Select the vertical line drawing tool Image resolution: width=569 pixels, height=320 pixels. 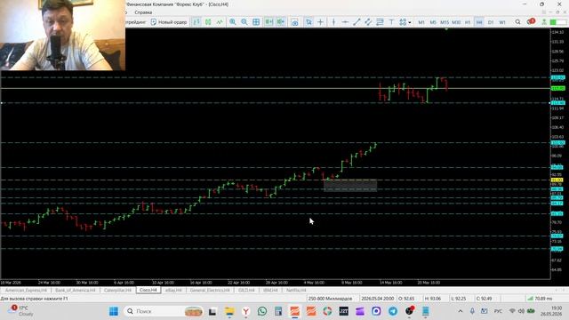333,22
